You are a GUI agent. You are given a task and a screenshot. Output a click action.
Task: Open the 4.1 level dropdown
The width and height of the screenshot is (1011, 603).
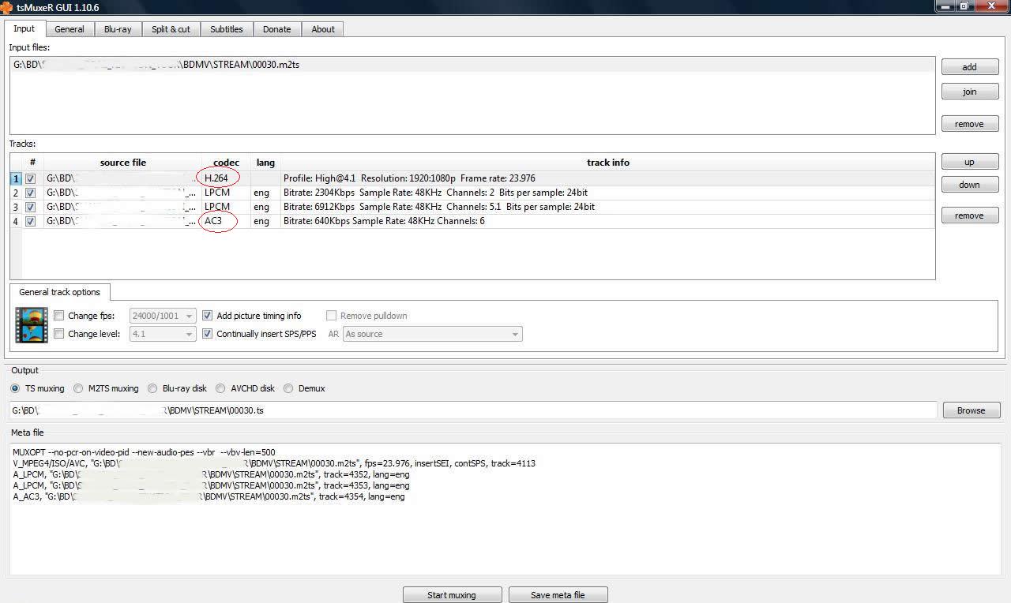[x=162, y=334]
